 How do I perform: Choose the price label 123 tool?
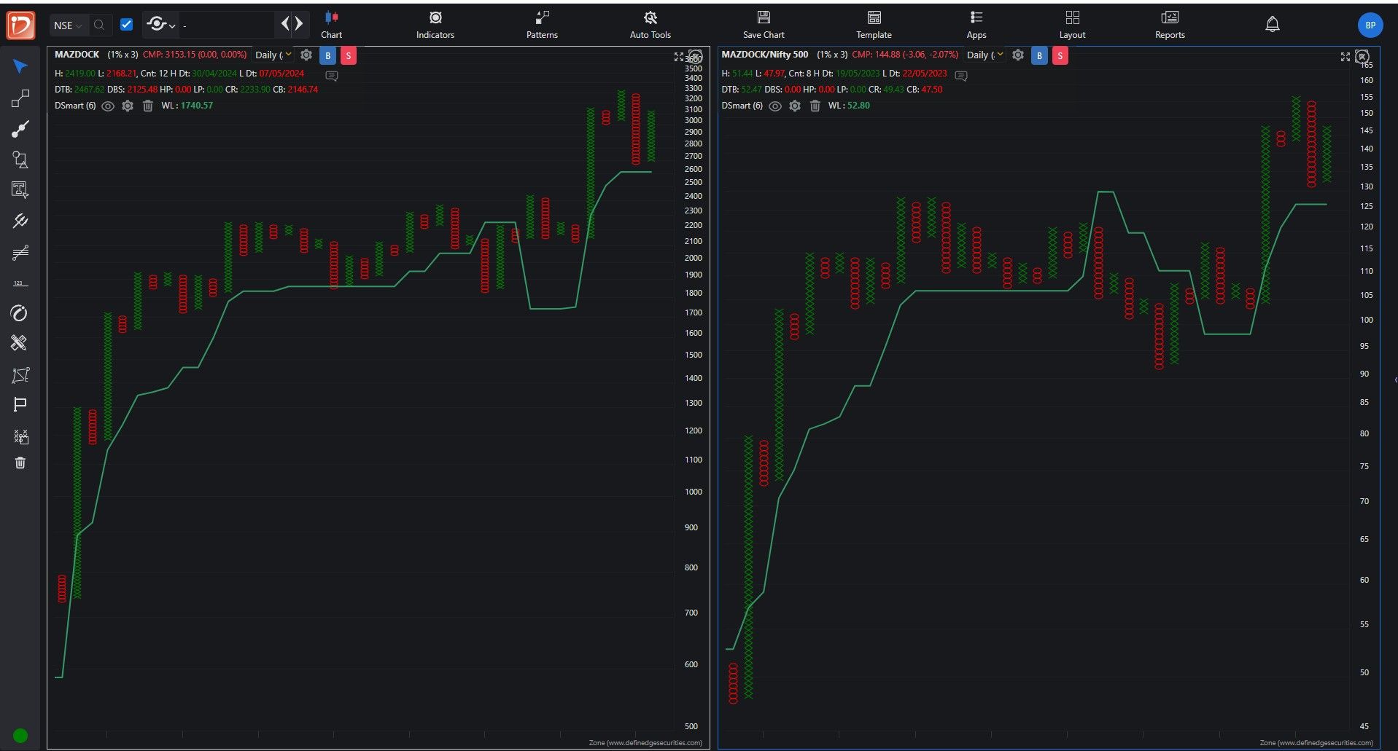pos(20,283)
